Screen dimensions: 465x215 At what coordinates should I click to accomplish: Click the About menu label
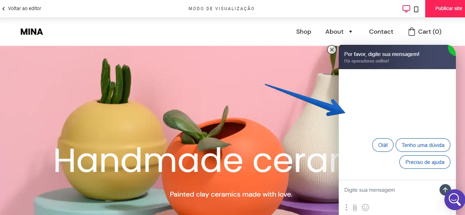tap(335, 32)
